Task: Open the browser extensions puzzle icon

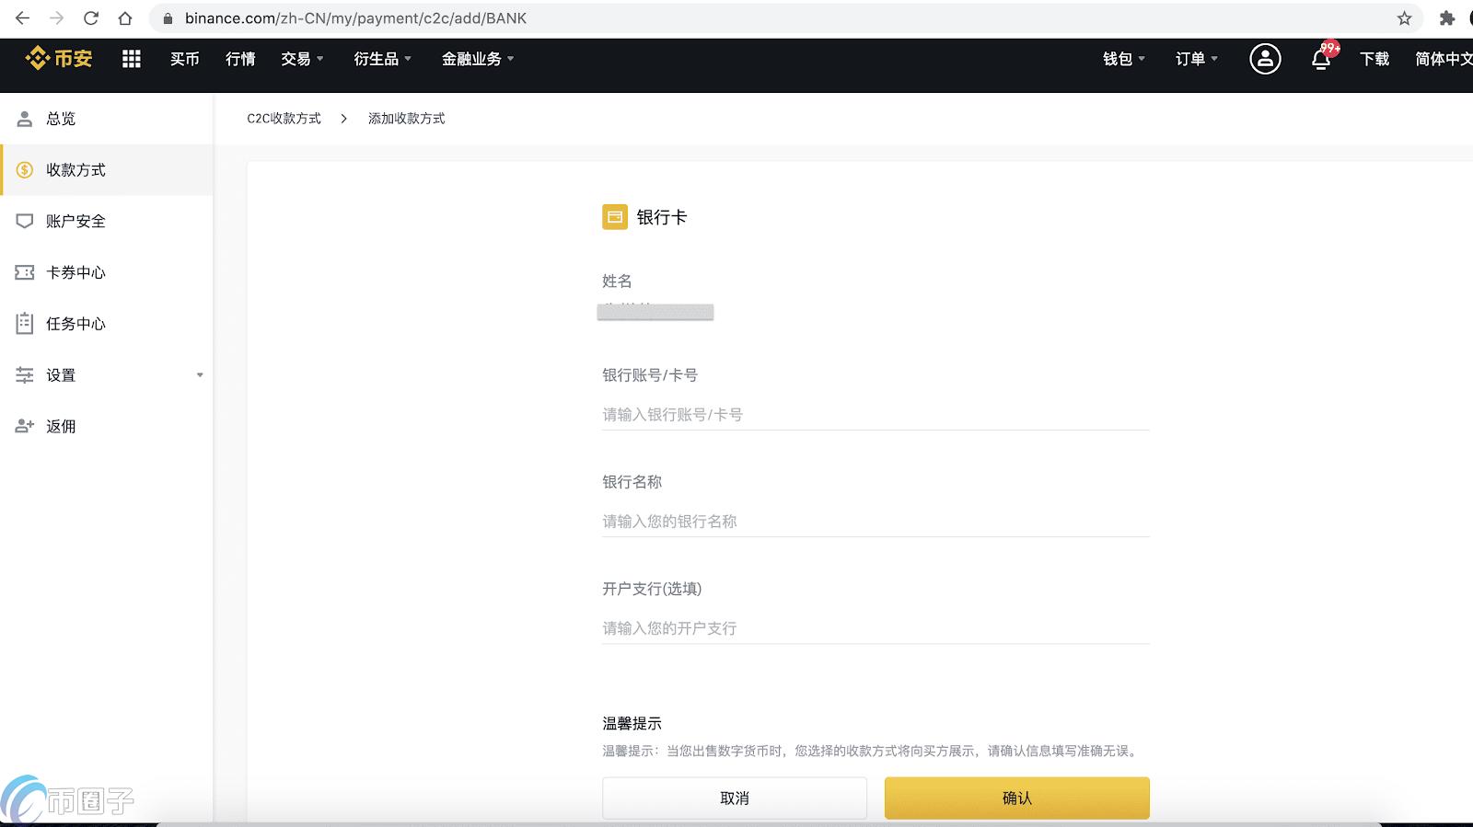Action: [x=1446, y=18]
